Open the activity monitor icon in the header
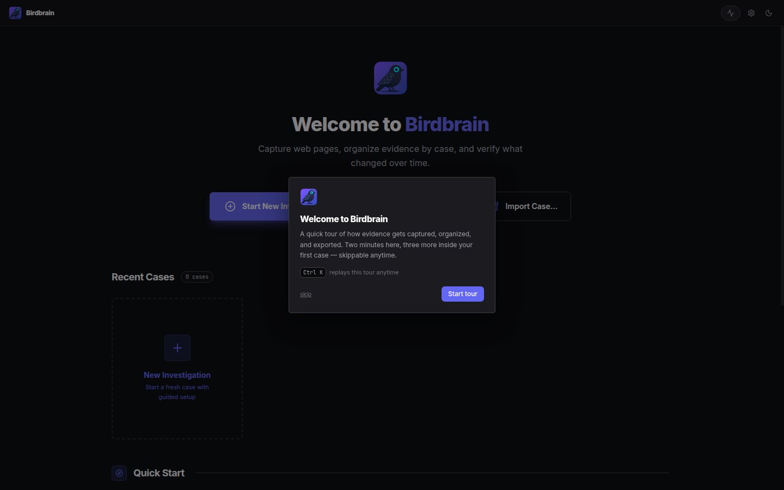This screenshot has width=784, height=490. (731, 13)
